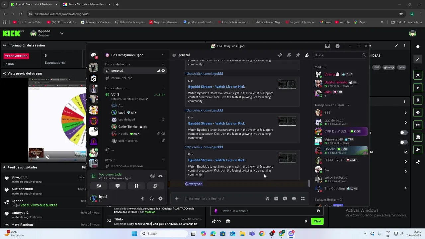
Task: Select member The Question in list
Action: pyautogui.click(x=341, y=189)
